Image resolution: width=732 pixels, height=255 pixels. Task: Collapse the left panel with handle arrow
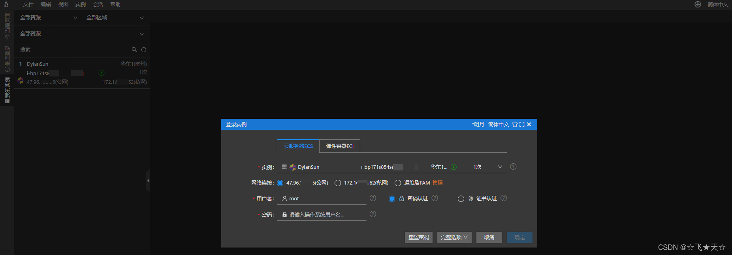click(148, 181)
